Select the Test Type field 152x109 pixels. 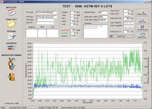point(46,12)
